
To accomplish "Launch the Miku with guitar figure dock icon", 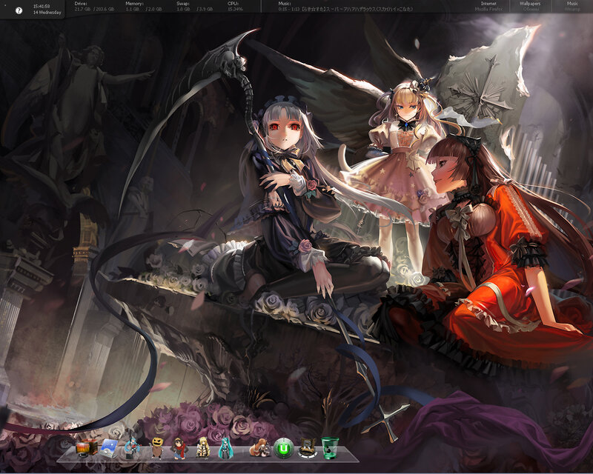I will pos(132,447).
